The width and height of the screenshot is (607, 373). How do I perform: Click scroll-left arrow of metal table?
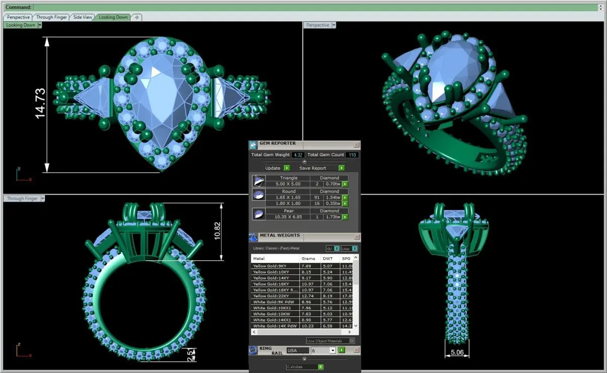[254, 332]
